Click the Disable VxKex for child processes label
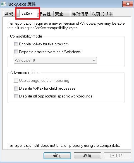 pos(47,88)
